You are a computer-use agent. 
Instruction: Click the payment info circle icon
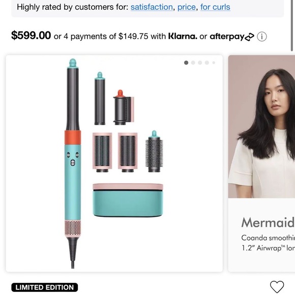click(x=262, y=37)
